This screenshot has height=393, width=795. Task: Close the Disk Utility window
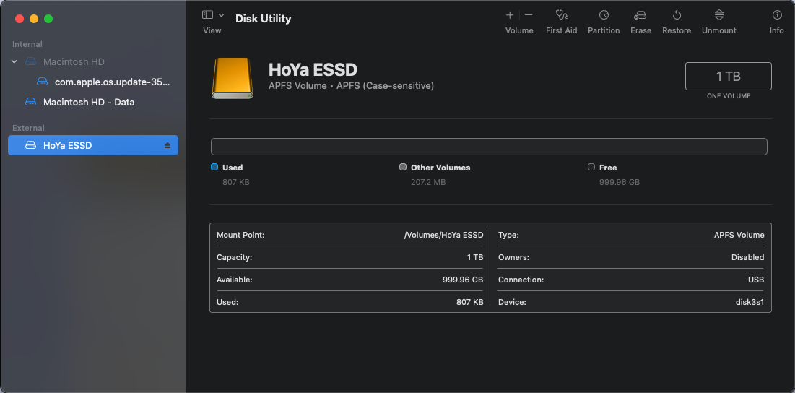coord(19,19)
